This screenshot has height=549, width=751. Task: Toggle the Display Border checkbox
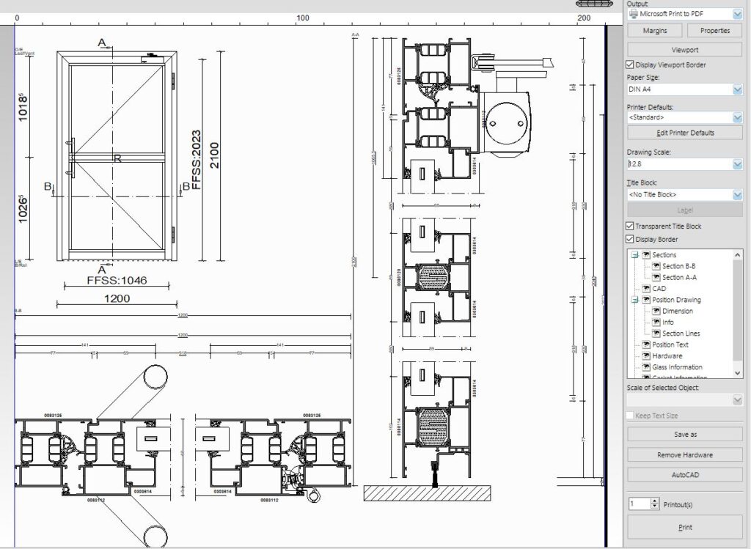tap(631, 239)
